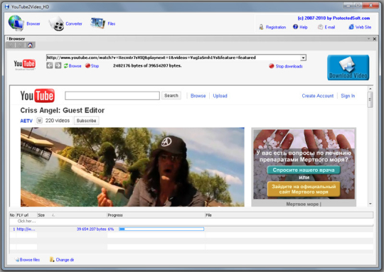This screenshot has width=384, height=272.
Task: Click the Browse files link
Action: point(30,260)
